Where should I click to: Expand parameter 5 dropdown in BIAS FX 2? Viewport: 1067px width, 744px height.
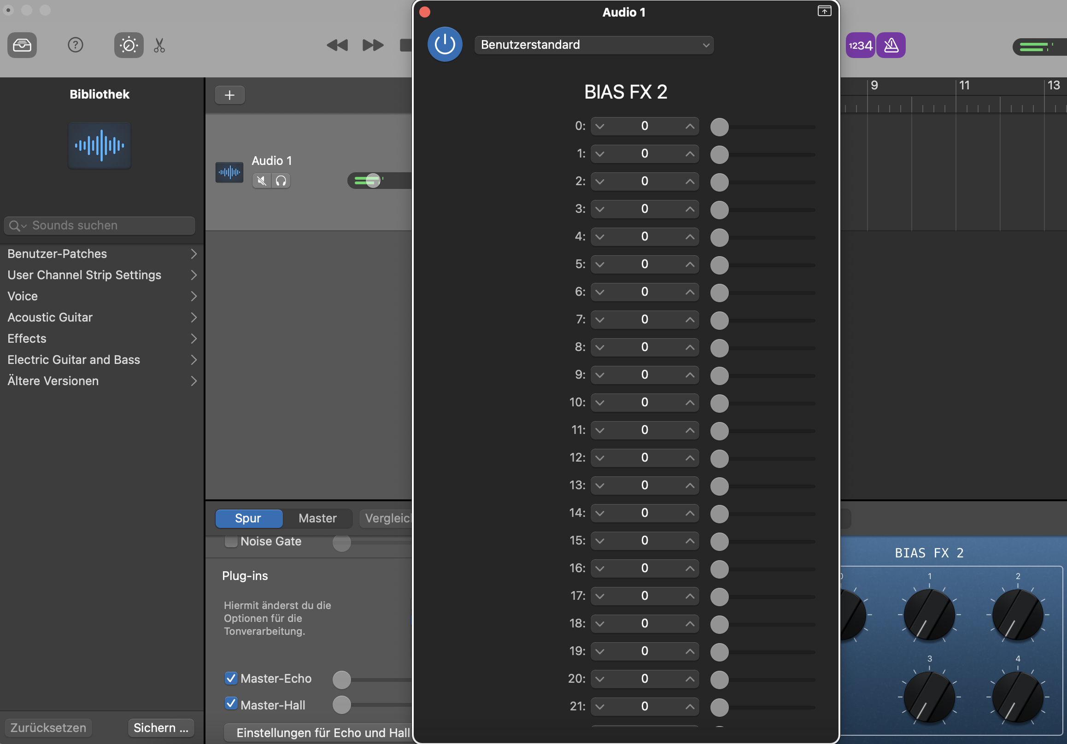click(599, 264)
